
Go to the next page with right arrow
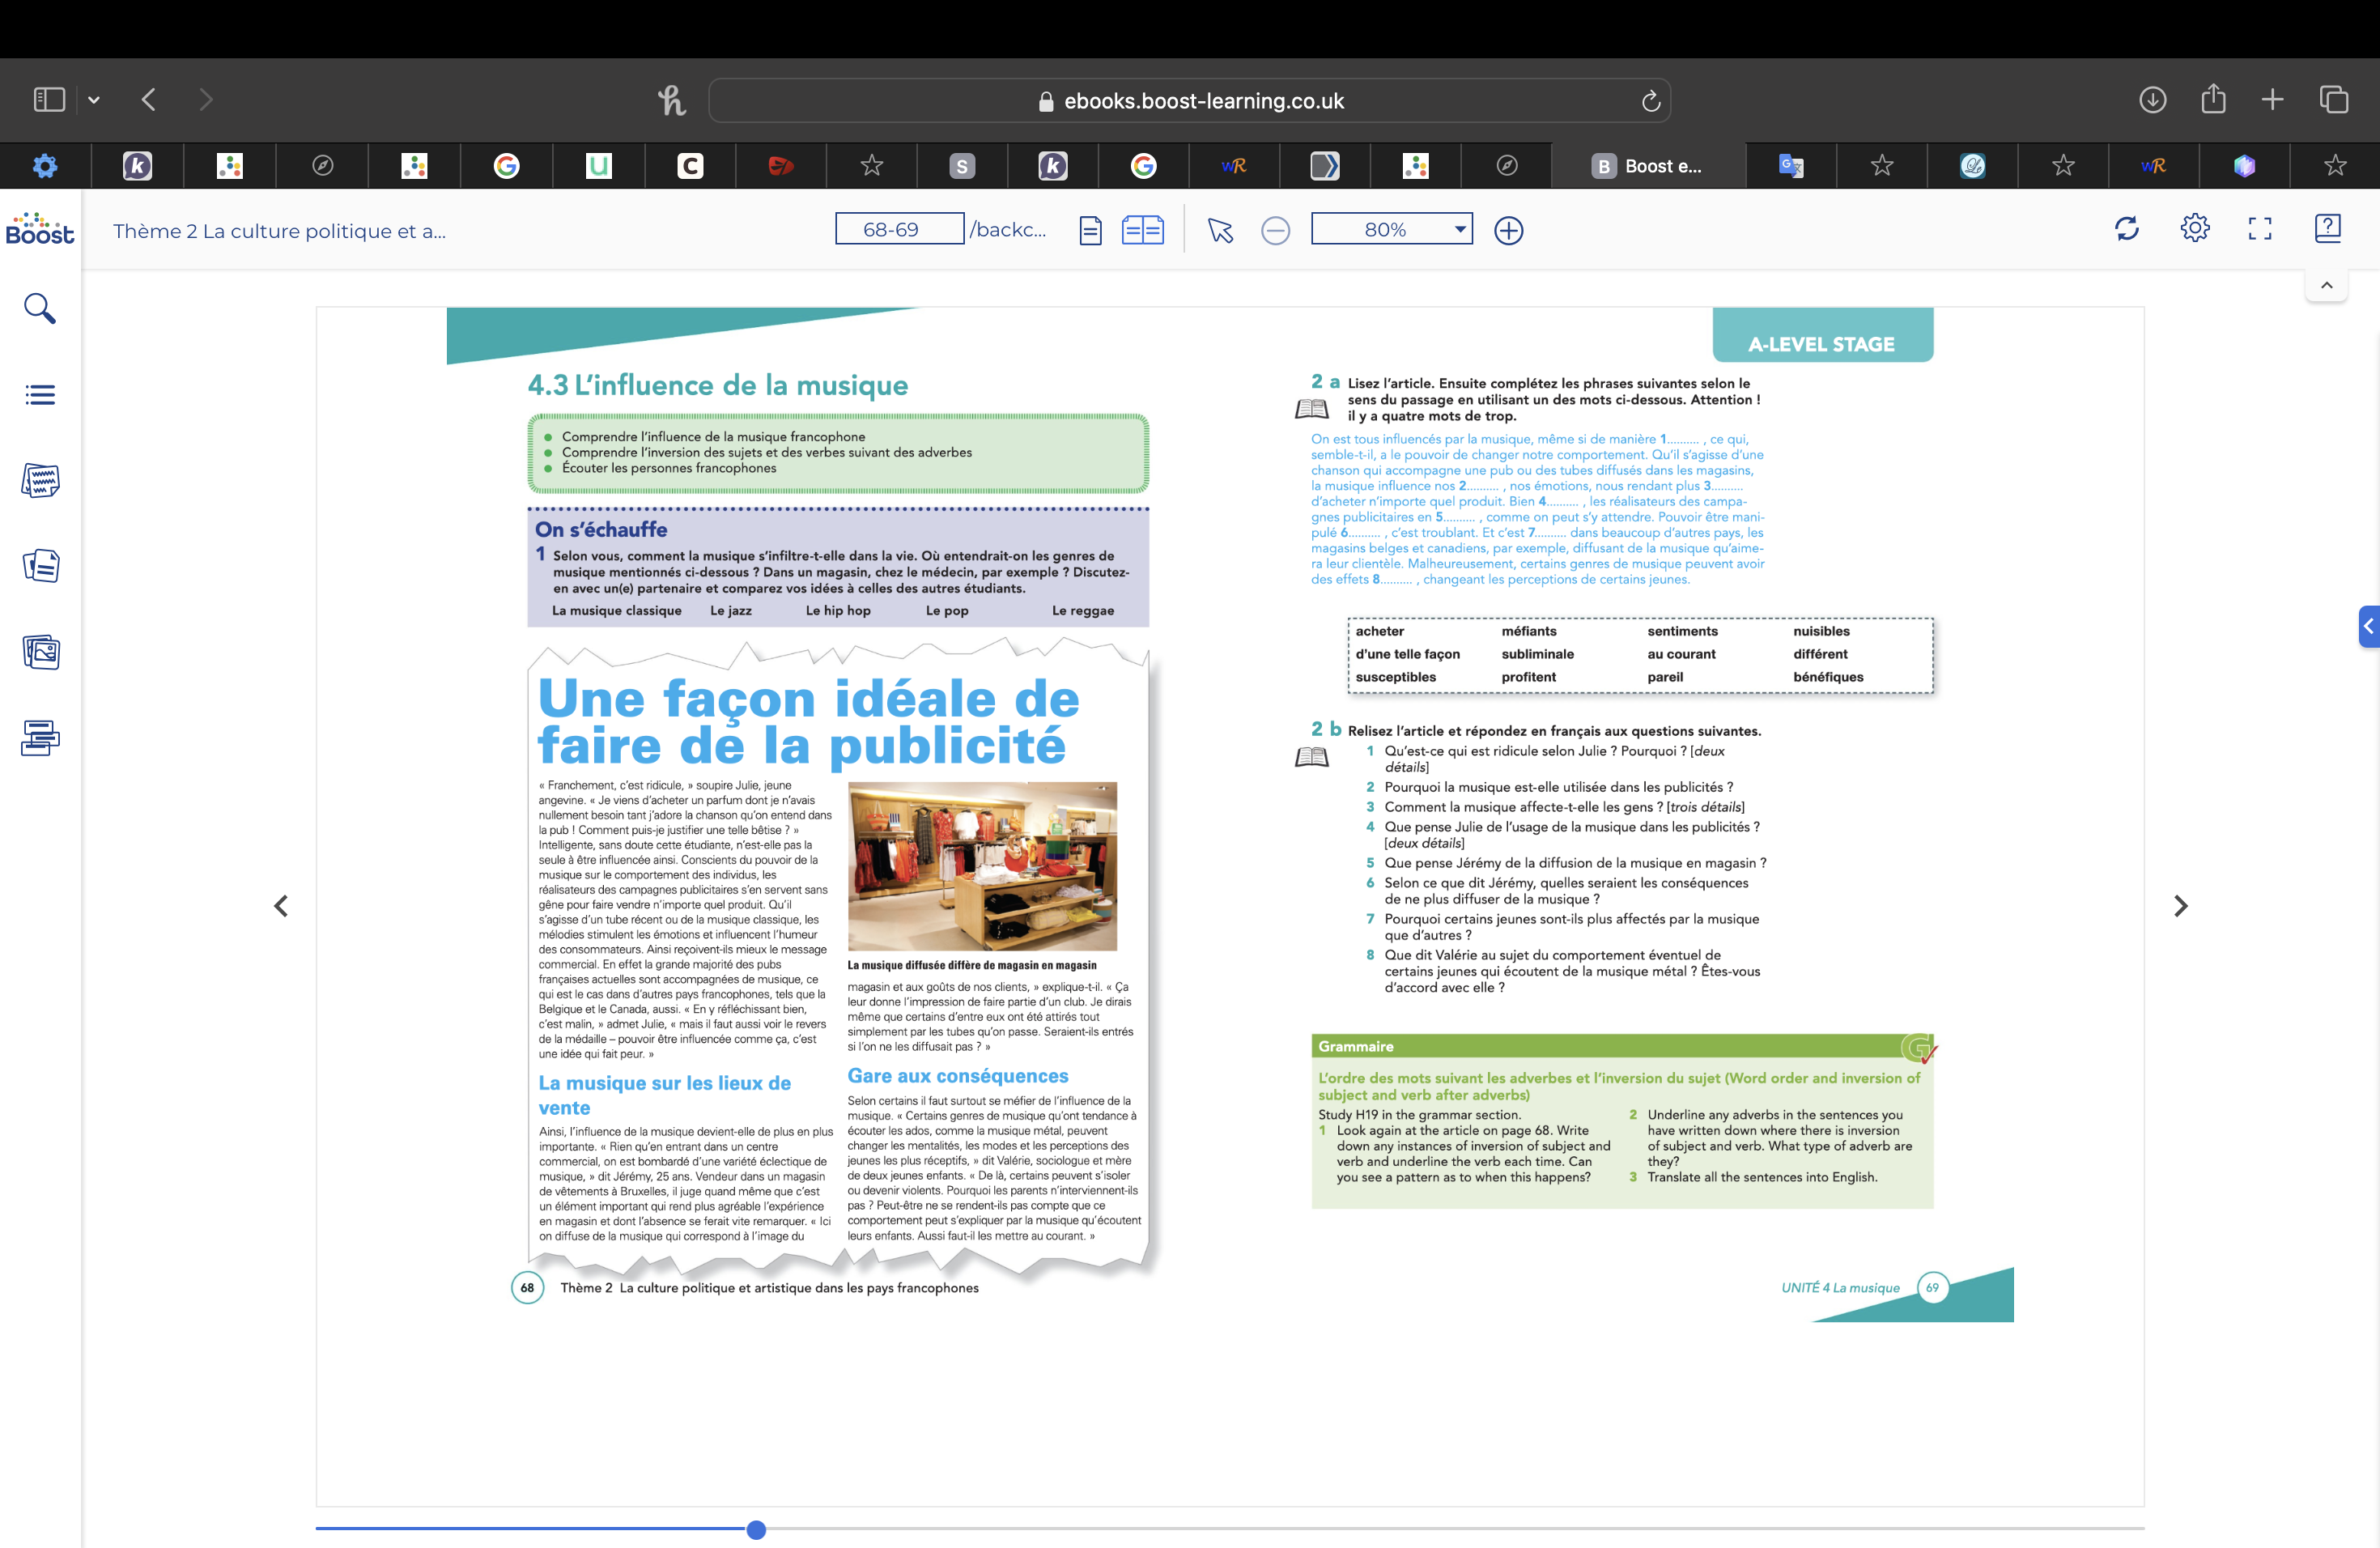[2181, 905]
